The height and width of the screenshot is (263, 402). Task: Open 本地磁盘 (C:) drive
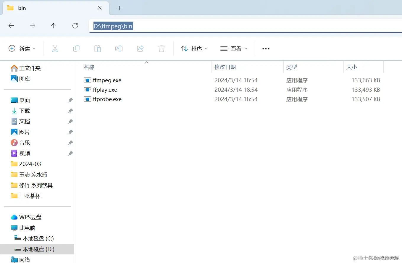click(x=34, y=239)
